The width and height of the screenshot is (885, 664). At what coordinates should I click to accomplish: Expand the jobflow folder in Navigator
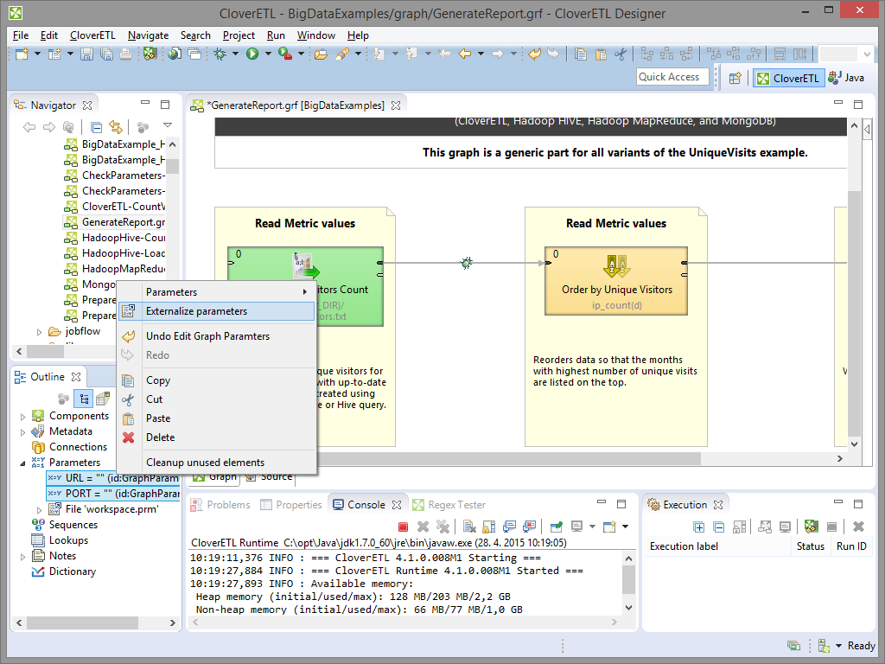click(39, 332)
